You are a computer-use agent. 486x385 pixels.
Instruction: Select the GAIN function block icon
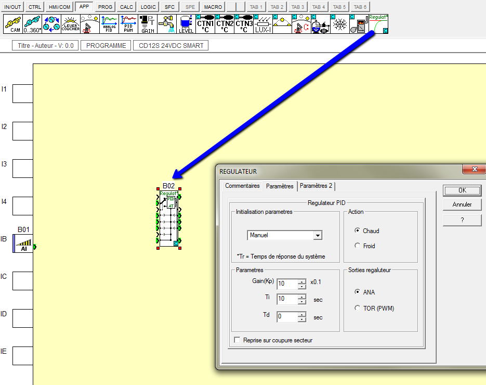[x=148, y=24]
